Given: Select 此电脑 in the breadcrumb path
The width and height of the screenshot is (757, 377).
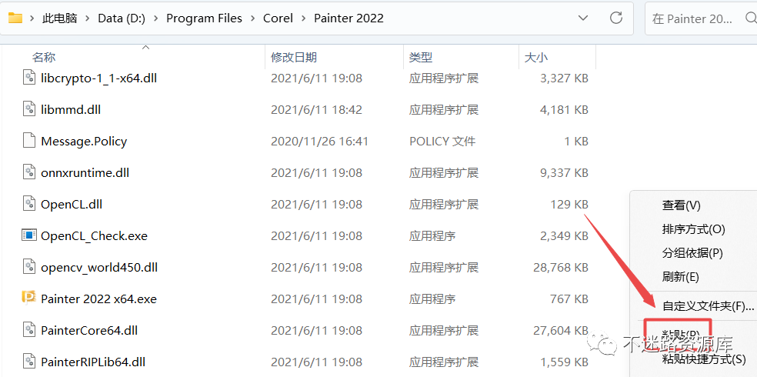Looking at the screenshot, I should (x=60, y=18).
